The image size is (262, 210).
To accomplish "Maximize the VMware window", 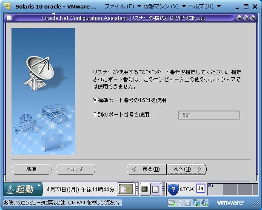I will (246, 7).
